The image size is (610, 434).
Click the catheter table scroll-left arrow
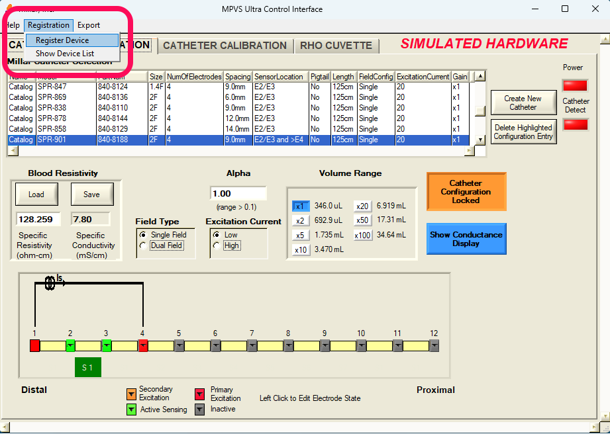coord(12,151)
